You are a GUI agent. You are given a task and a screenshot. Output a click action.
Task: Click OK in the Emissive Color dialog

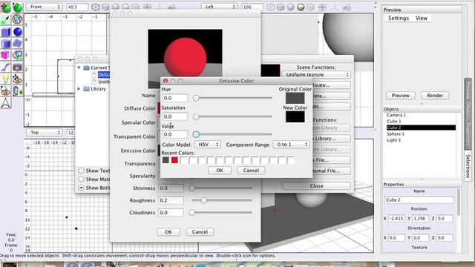click(x=220, y=171)
